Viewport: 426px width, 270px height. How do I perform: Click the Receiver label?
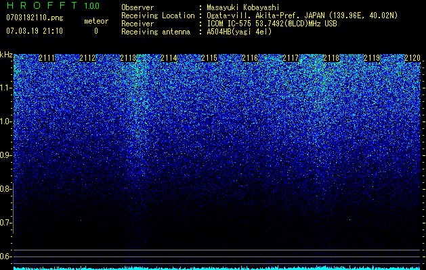coord(137,24)
